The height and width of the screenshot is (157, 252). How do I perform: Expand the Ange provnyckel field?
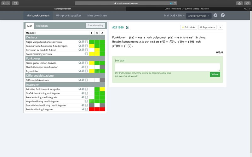pos(198,15)
